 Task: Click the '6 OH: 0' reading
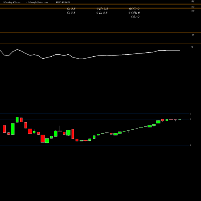tap(134, 13)
